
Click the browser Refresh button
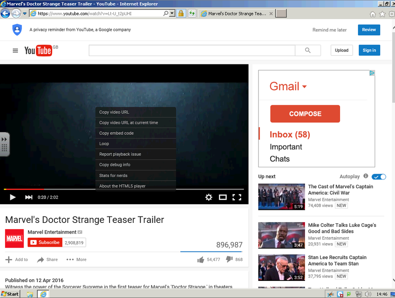click(x=192, y=14)
